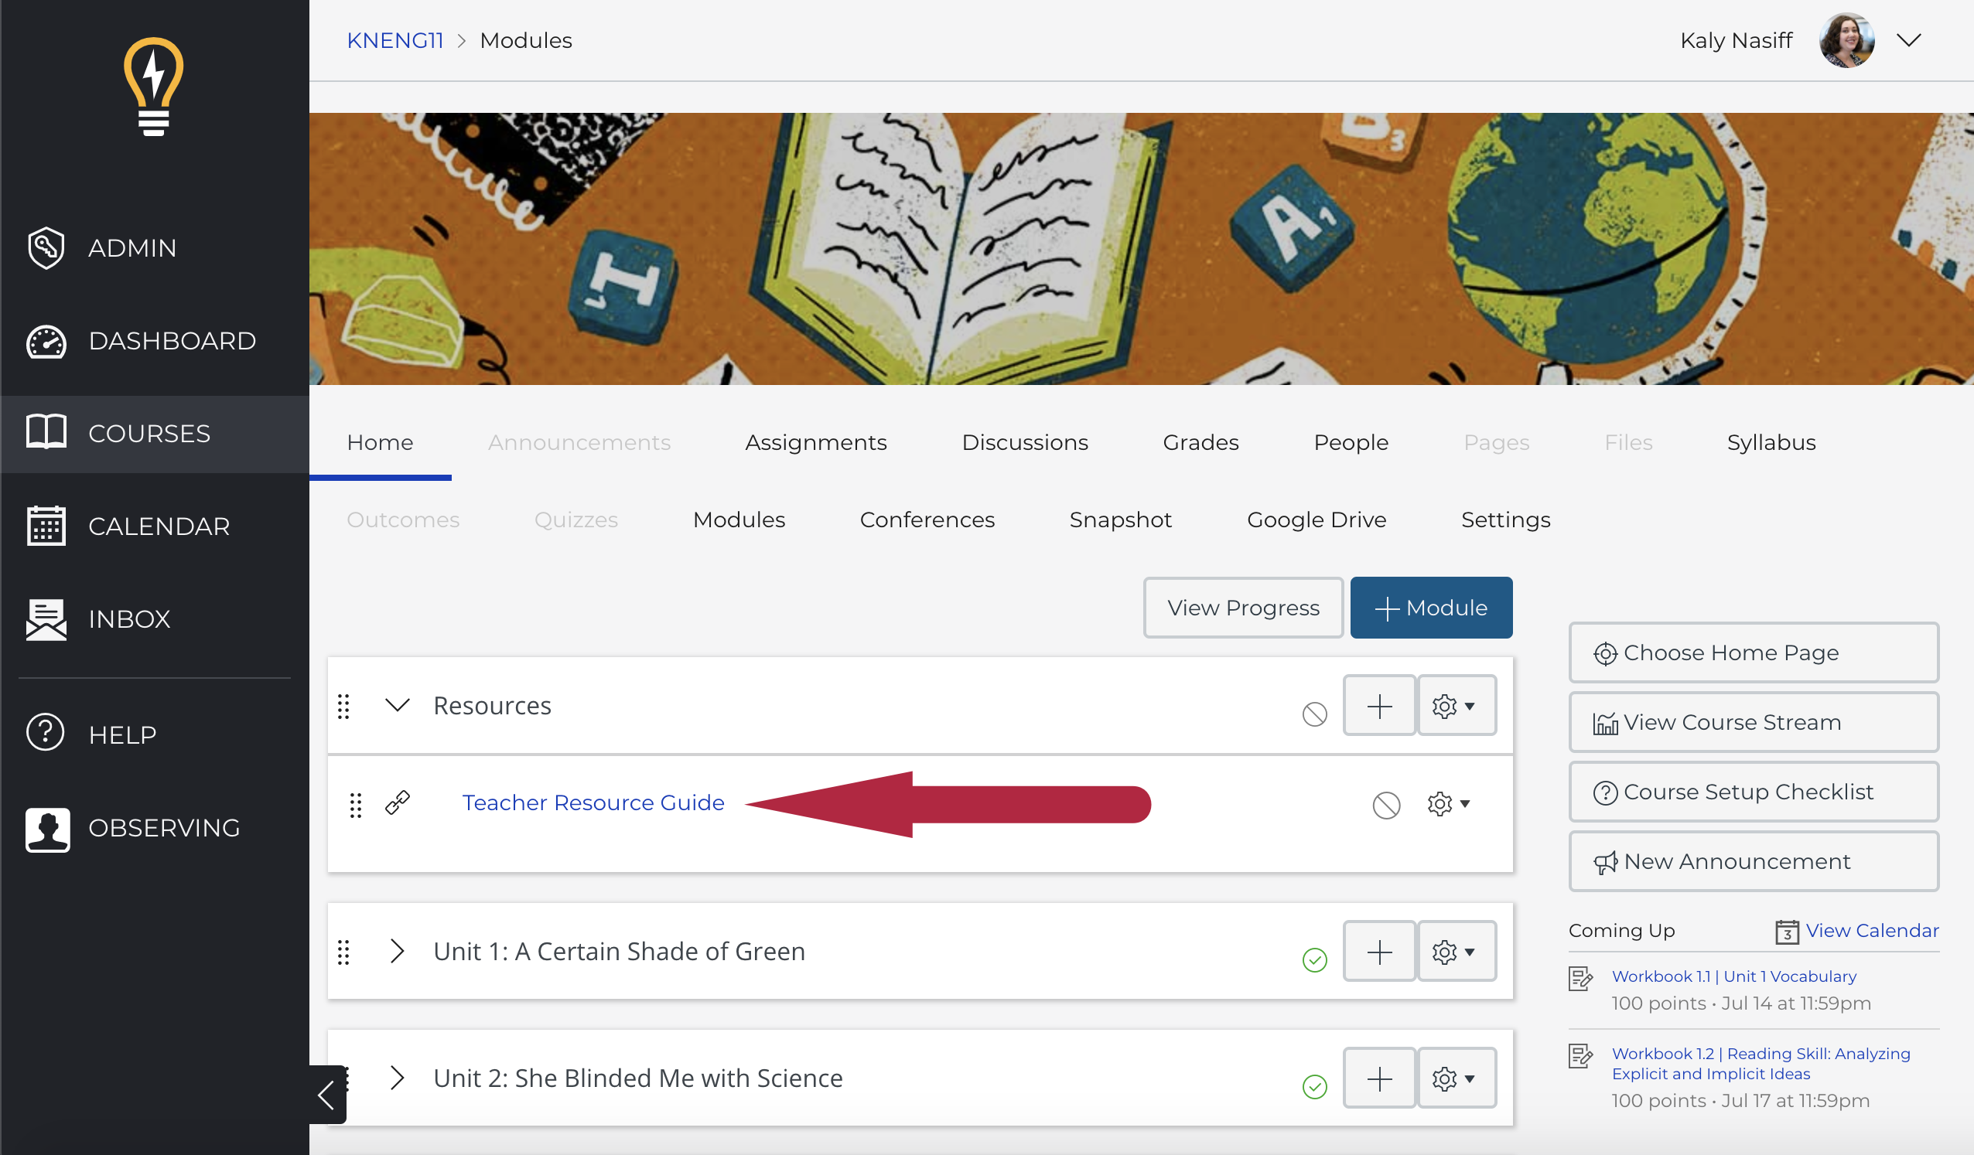Collapse the sidebar with the left arrow
1974x1155 pixels.
tap(326, 1094)
